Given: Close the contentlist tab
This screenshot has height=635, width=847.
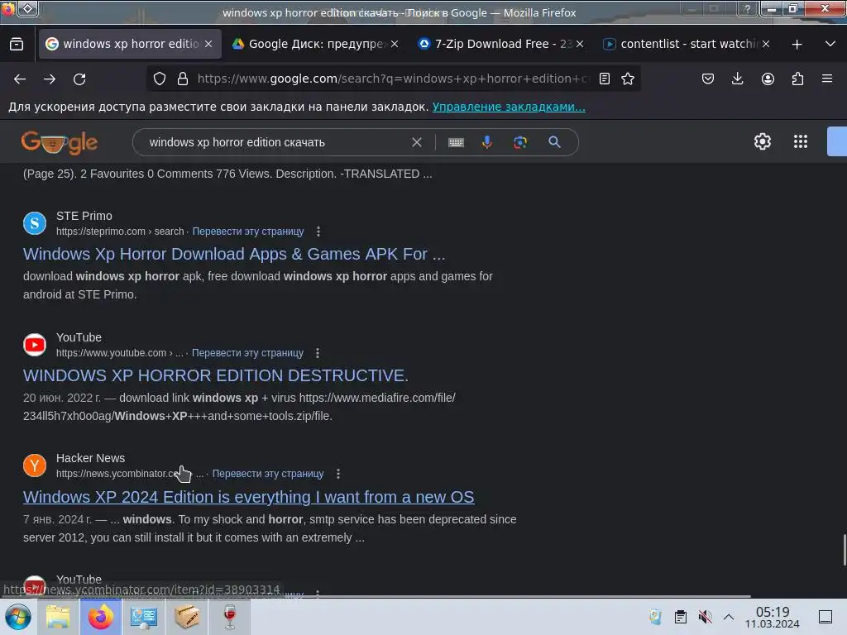Looking at the screenshot, I should pos(765,45).
